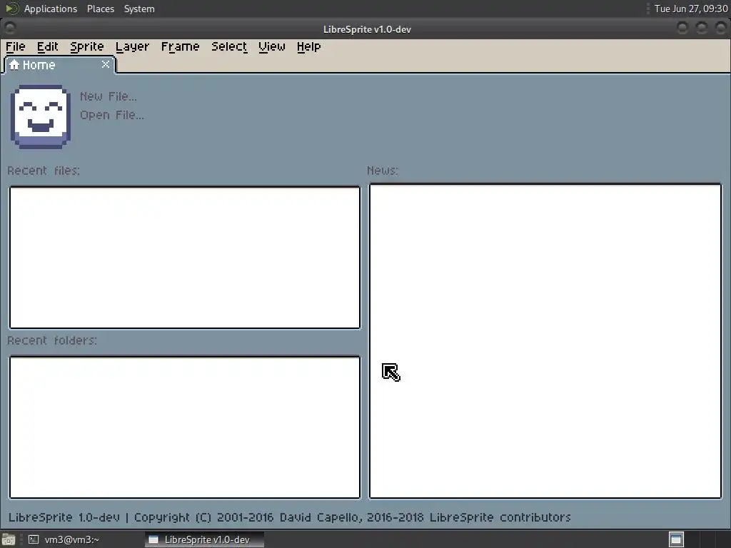
Task: Click the Applications menu logo icon
Action: (x=11, y=9)
